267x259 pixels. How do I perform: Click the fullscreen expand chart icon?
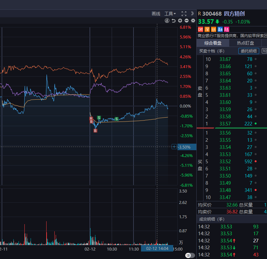[x=184, y=14]
